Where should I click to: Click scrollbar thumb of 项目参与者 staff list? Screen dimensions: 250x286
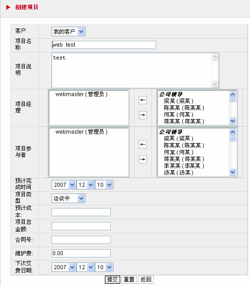click(x=233, y=138)
